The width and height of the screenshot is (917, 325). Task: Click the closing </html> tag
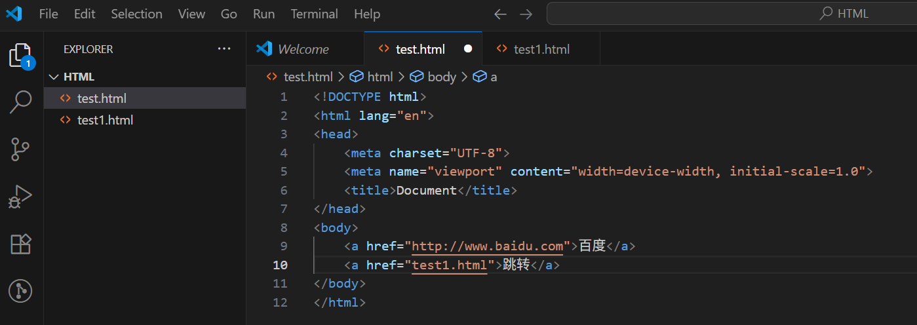[x=340, y=303]
